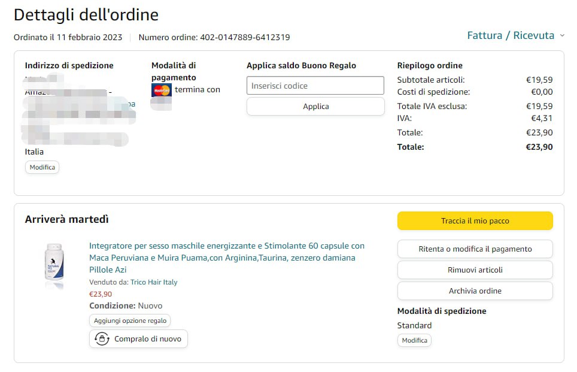Image resolution: width=577 pixels, height=372 pixels.
Task: Open the product bottle thumbnail image
Action: [54, 264]
